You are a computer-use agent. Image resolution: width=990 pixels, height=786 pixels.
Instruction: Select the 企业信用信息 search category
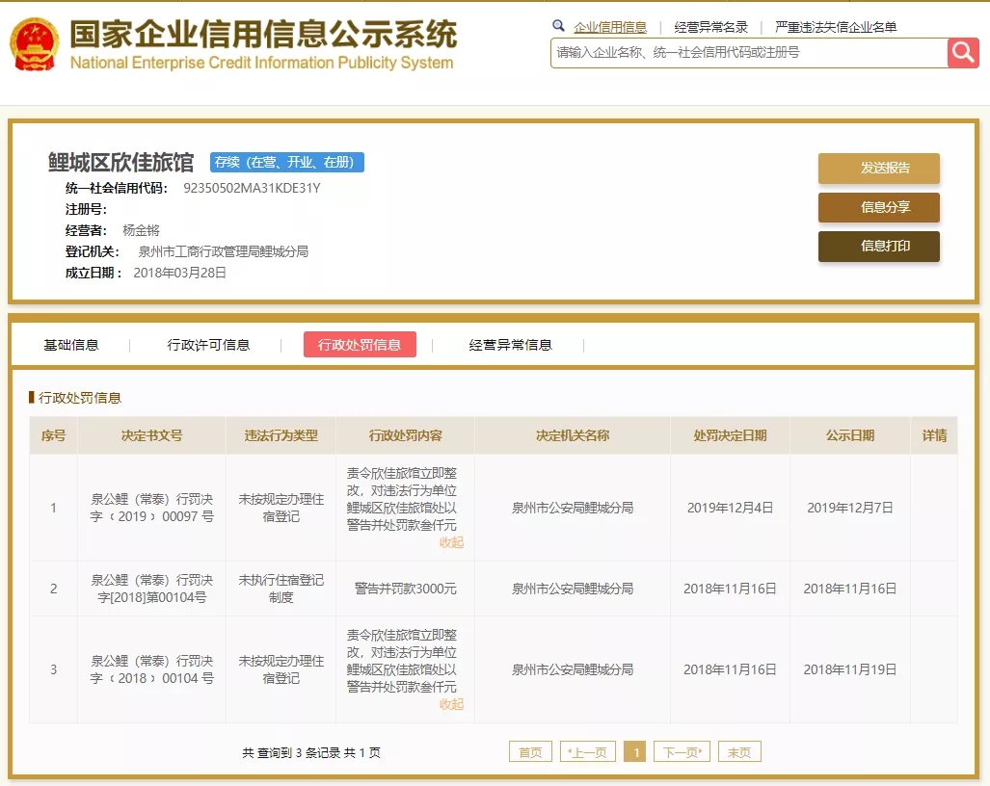pyautogui.click(x=610, y=27)
